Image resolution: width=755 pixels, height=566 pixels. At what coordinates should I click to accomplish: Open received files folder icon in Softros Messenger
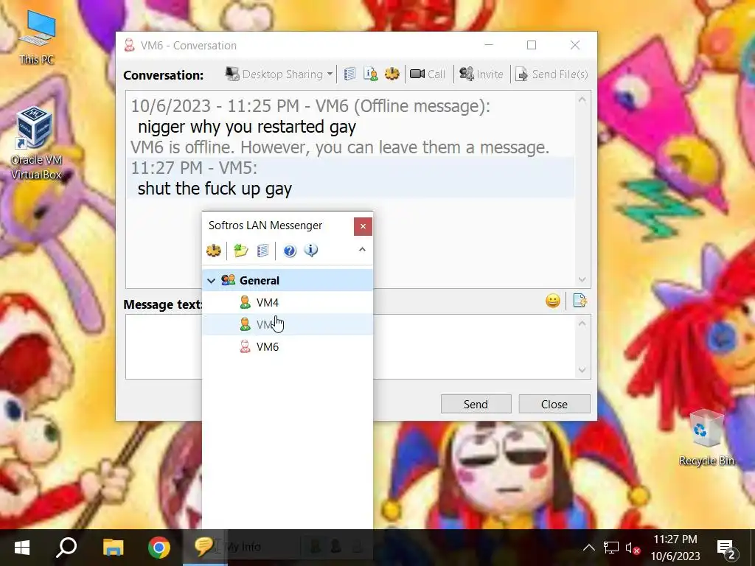(240, 251)
